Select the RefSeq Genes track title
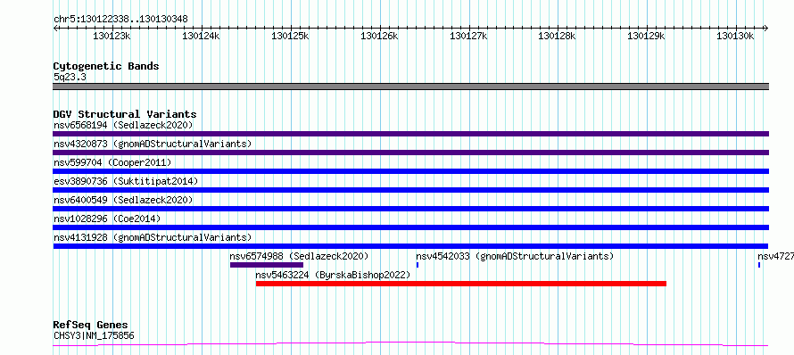794x355 pixels. [x=91, y=326]
